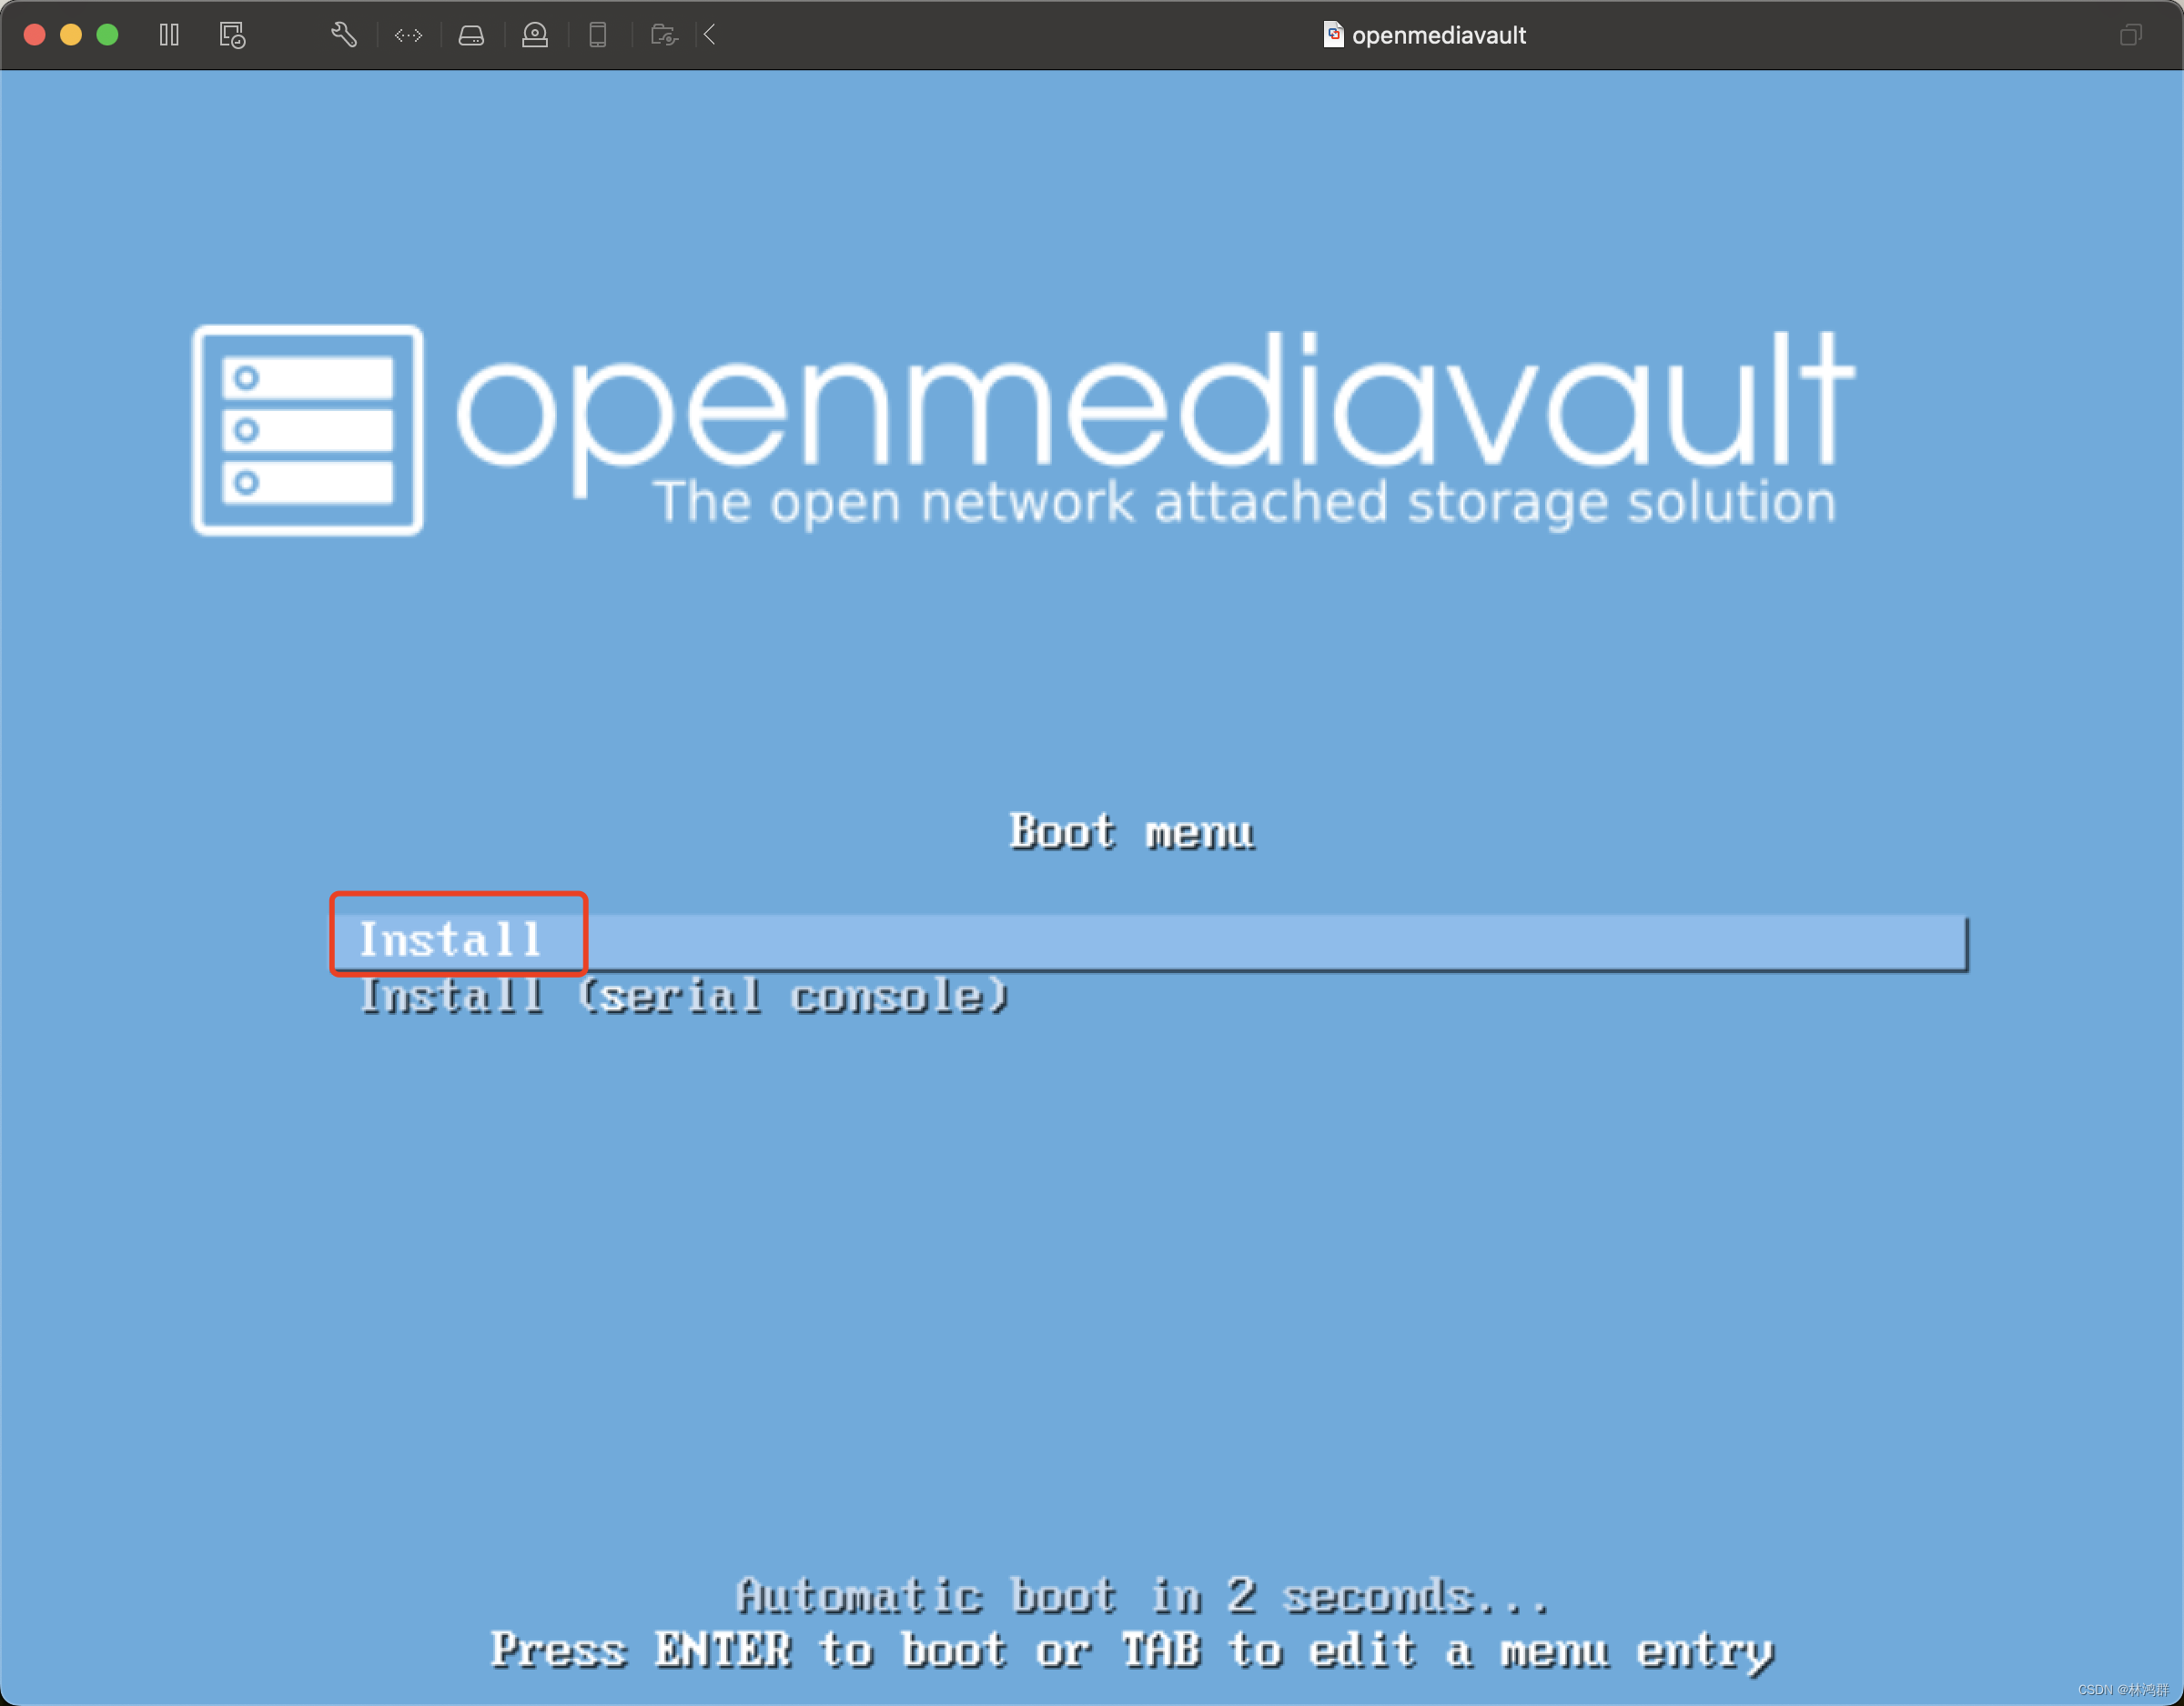Click the network adapter arrows icon
The width and height of the screenshot is (2184, 1706).
tap(408, 35)
